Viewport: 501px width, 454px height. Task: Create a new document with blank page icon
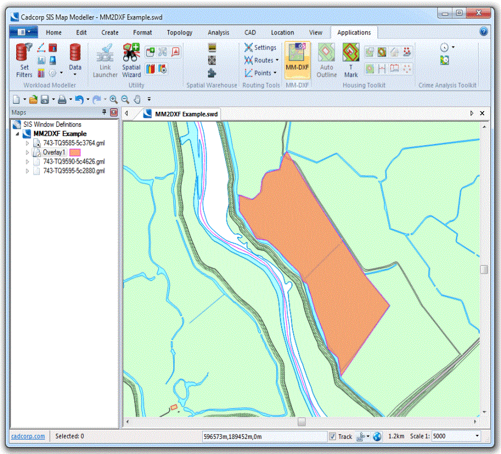pos(16,100)
